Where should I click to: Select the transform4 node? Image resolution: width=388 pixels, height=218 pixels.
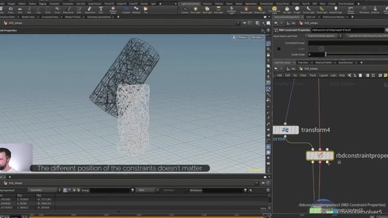(286, 130)
